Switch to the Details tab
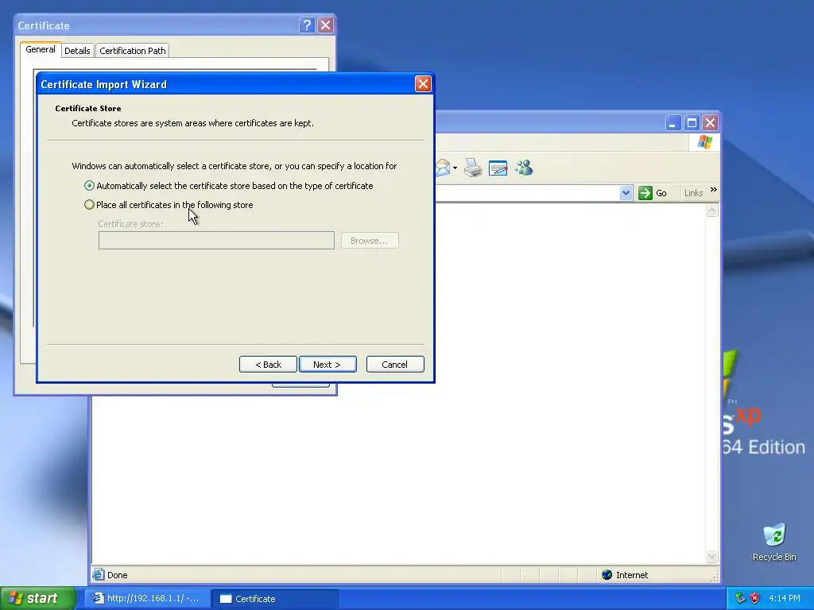The height and width of the screenshot is (610, 814). pyautogui.click(x=77, y=51)
